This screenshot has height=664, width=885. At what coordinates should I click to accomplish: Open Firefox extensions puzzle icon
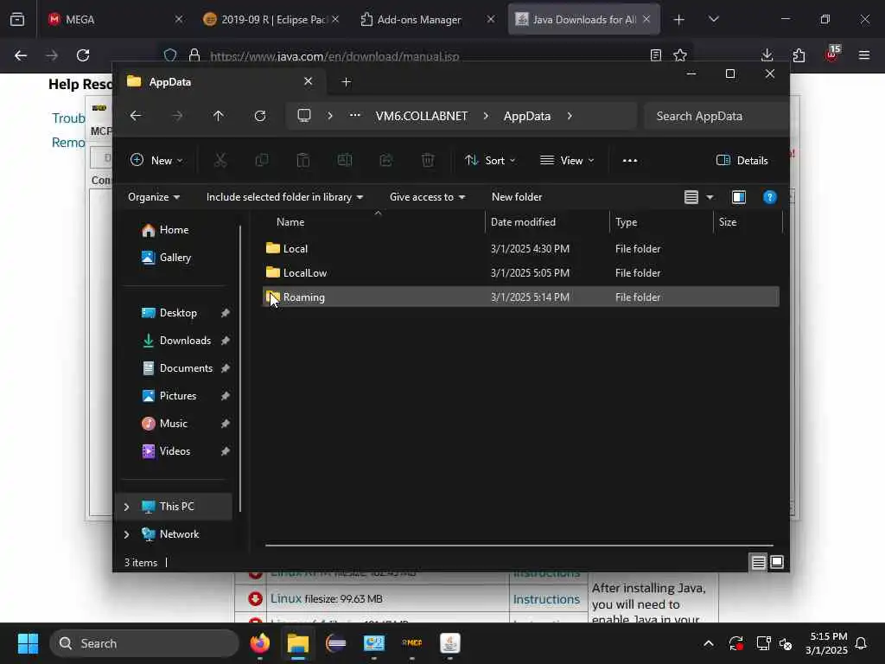coord(799,54)
